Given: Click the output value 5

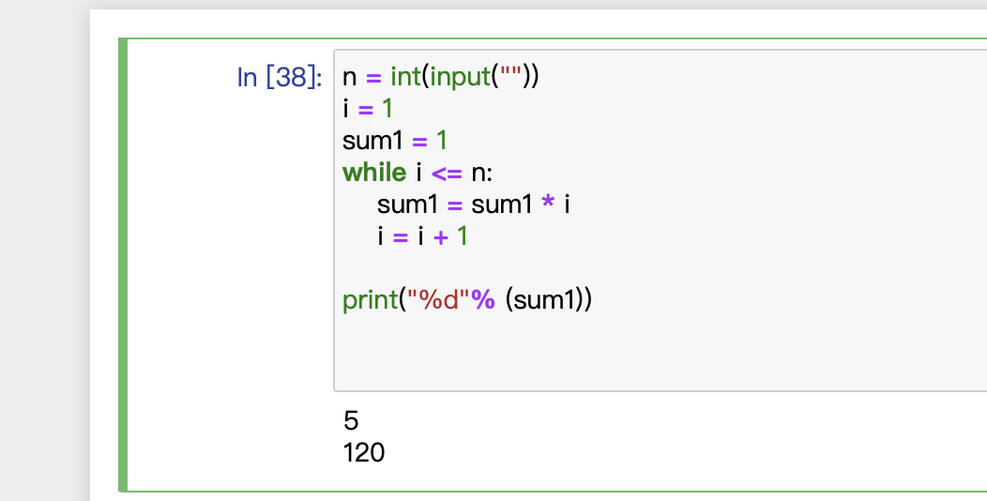Looking at the screenshot, I should click(351, 420).
